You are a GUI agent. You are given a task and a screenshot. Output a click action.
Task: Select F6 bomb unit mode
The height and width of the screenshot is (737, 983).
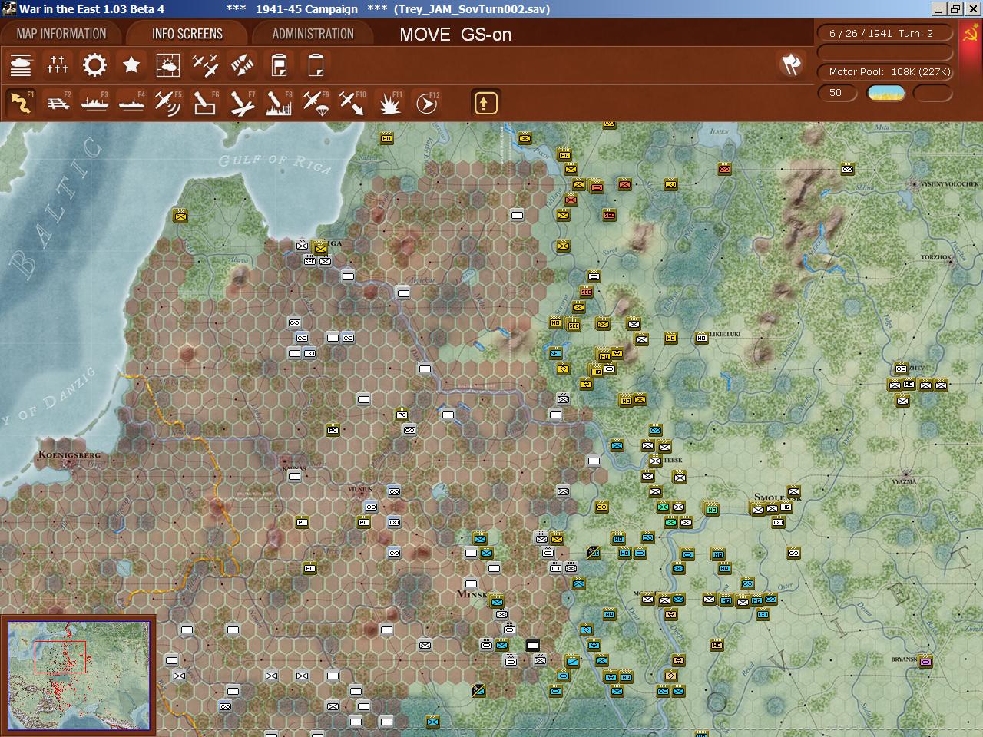tap(205, 102)
